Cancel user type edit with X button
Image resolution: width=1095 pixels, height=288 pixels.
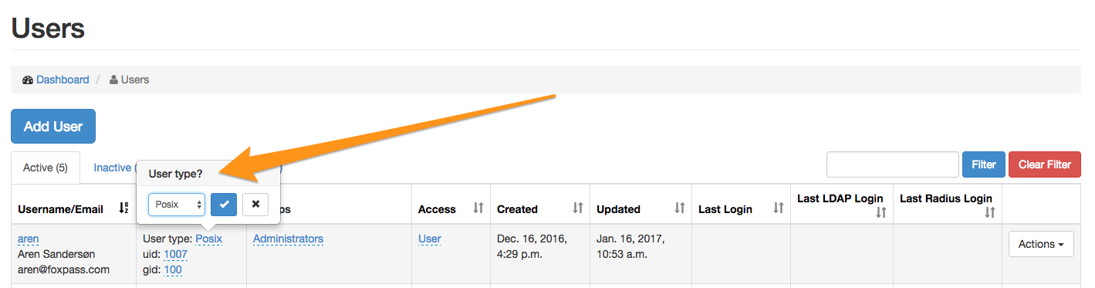[x=255, y=204]
